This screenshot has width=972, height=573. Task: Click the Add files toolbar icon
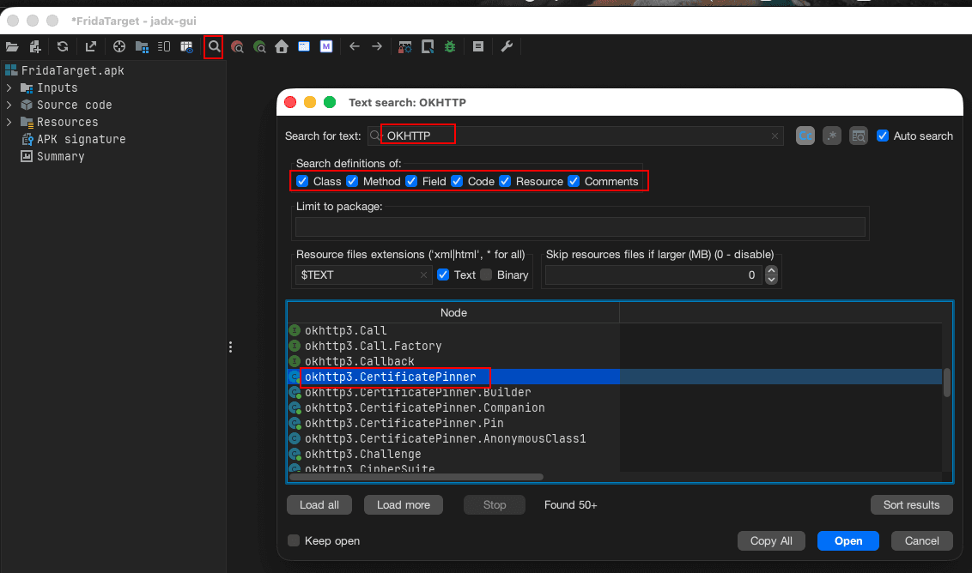tap(35, 46)
